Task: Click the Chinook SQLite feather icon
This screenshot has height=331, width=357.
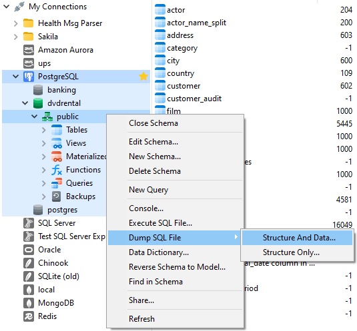Action: click(x=29, y=263)
